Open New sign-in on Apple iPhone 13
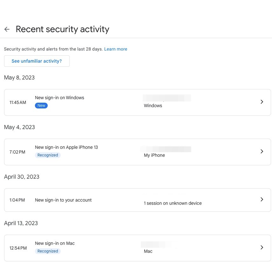 coord(66,147)
